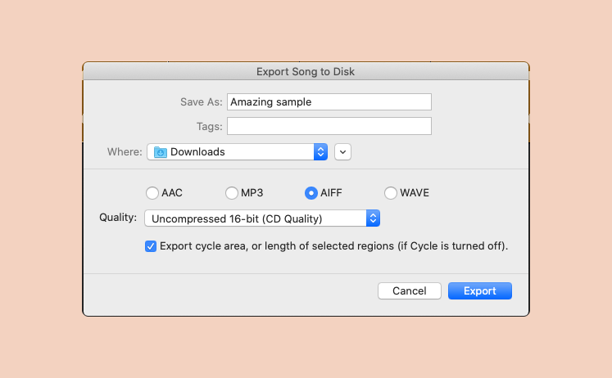Select the AAC format option
612x378 pixels.
tap(152, 193)
